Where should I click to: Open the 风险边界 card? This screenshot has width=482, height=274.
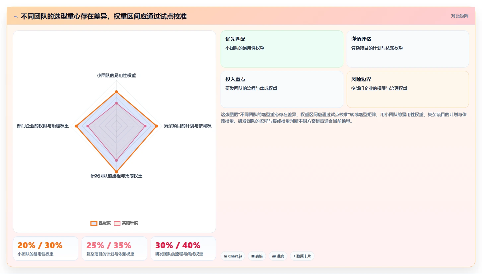[x=408, y=89]
